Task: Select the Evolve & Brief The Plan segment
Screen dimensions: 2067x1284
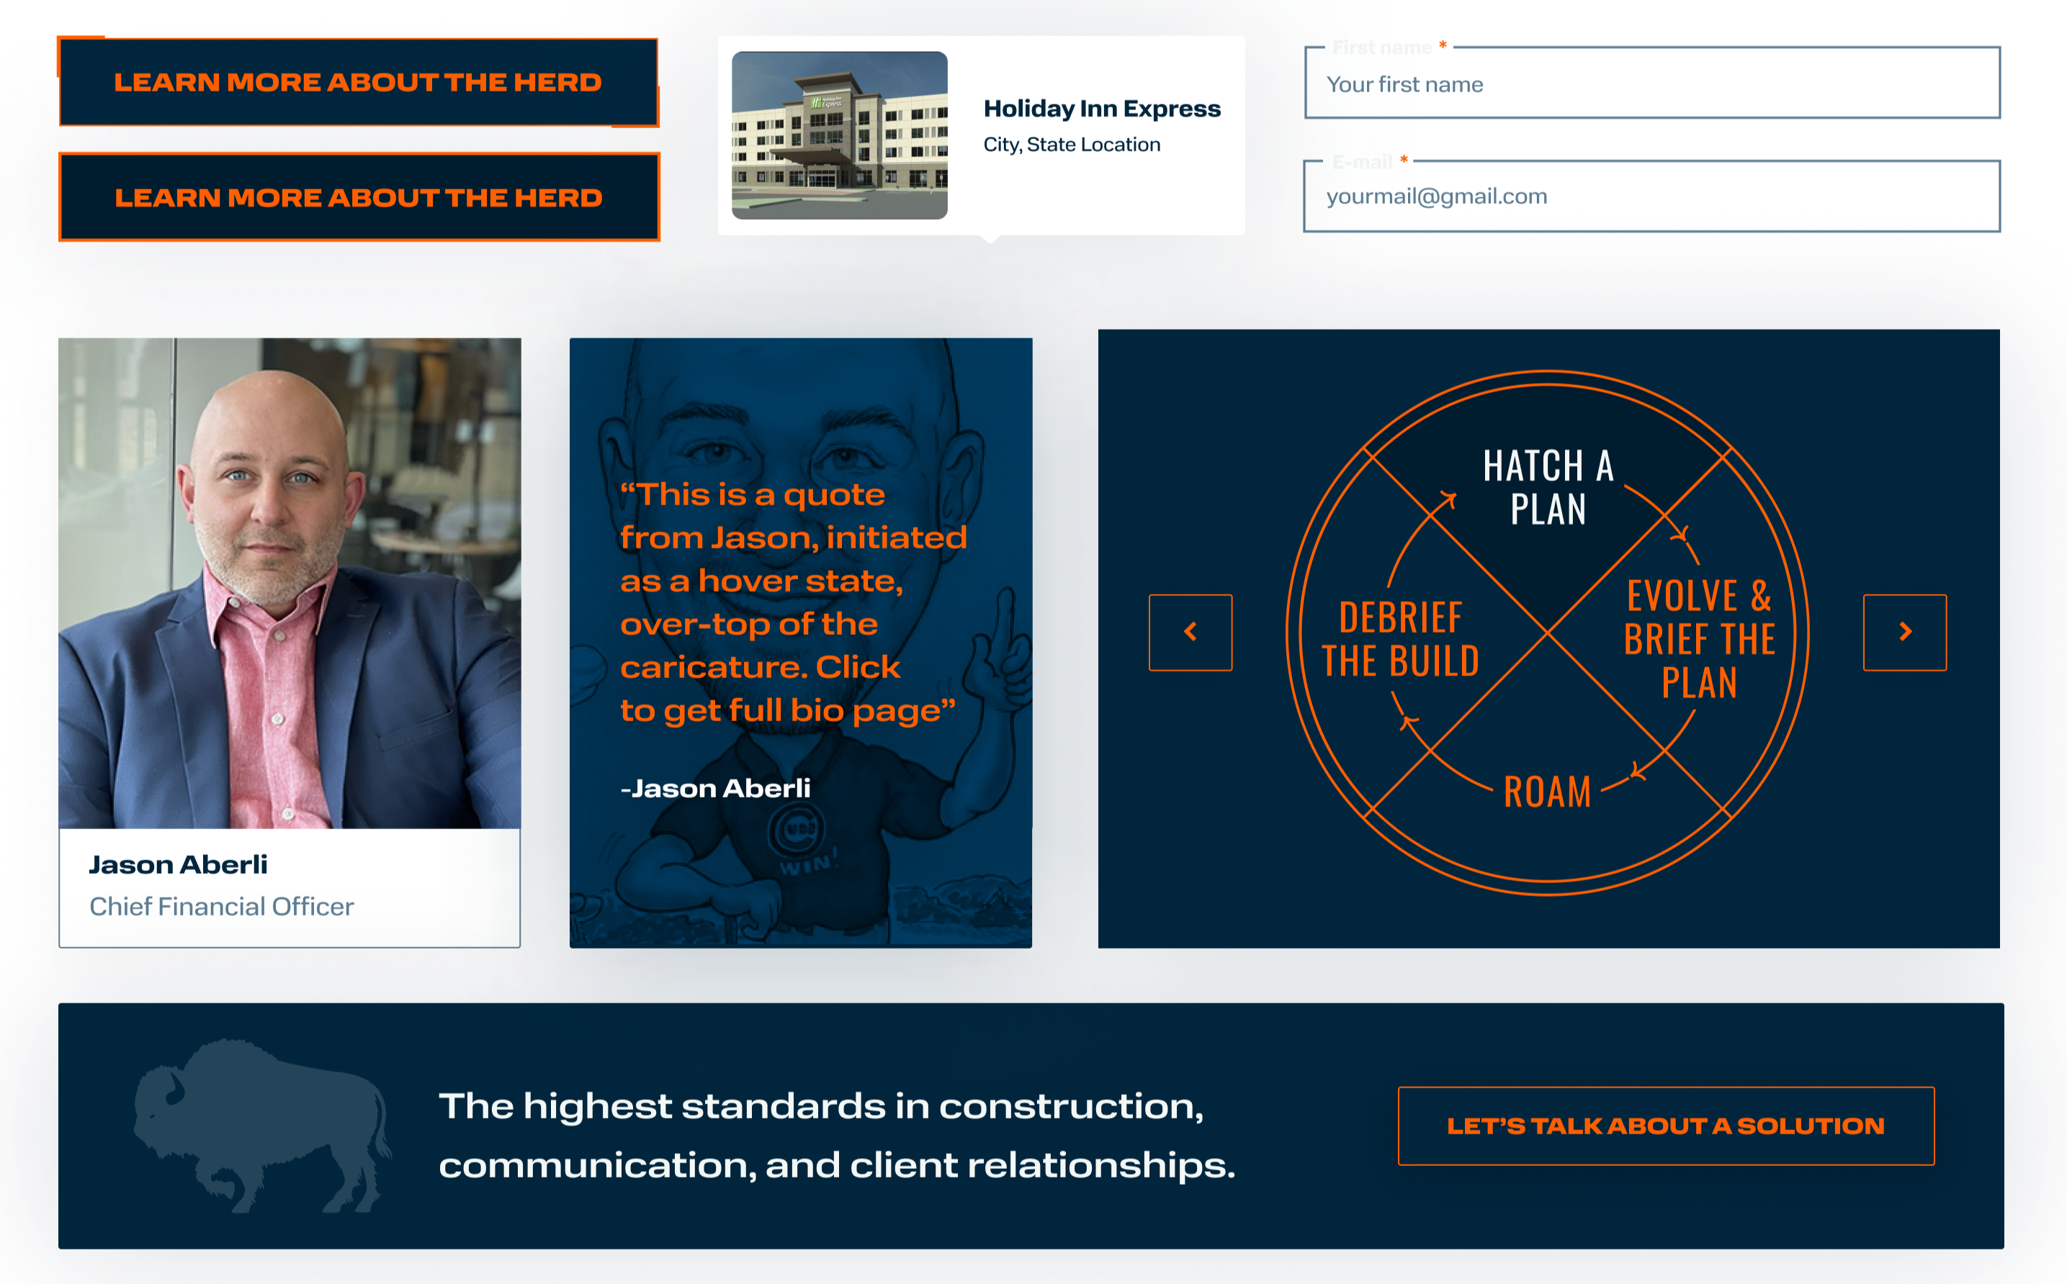Action: point(1698,639)
